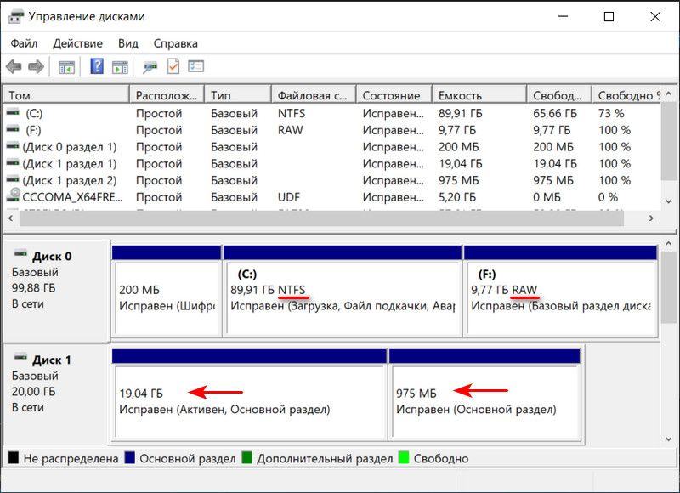The image size is (680, 493).
Task: Click the settings checklist toolbar icon
Action: (196, 66)
